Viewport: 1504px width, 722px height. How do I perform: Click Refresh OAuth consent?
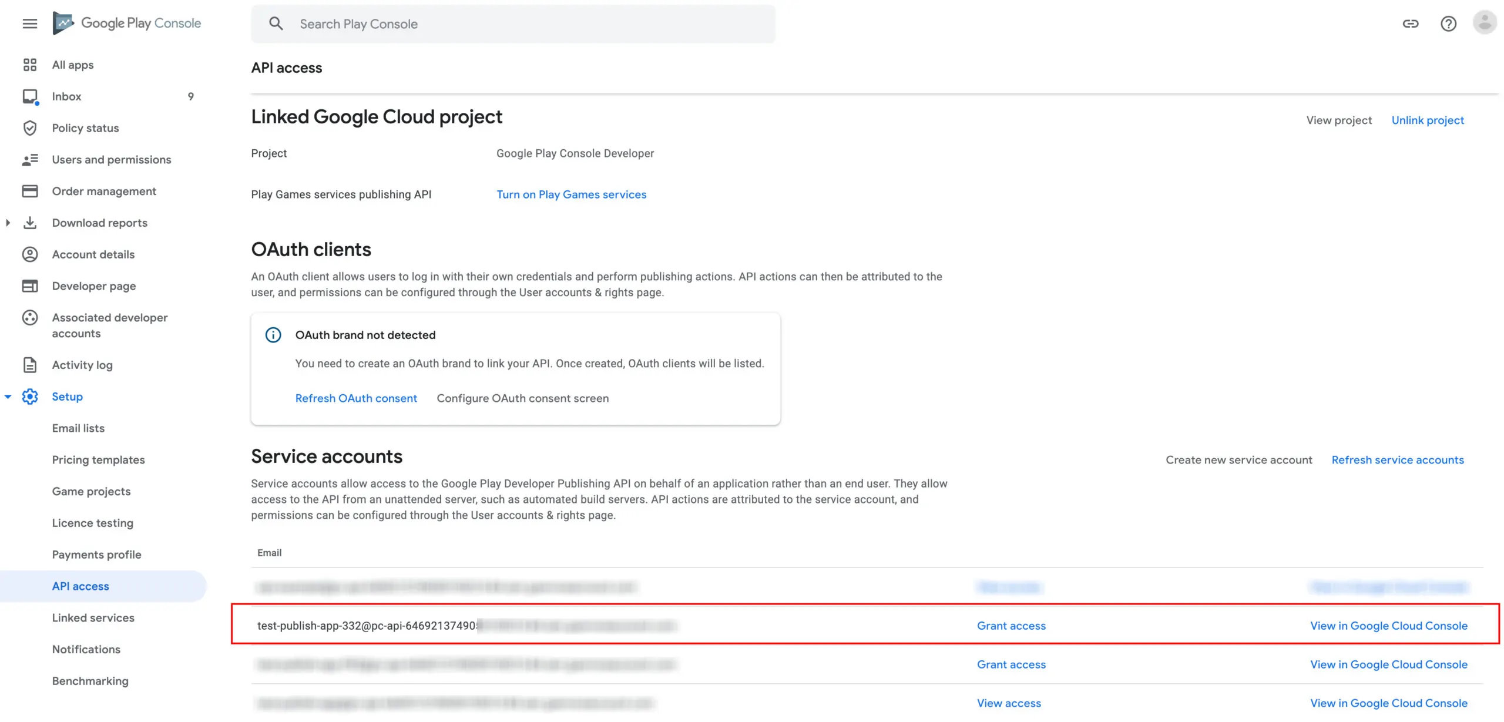(x=356, y=398)
